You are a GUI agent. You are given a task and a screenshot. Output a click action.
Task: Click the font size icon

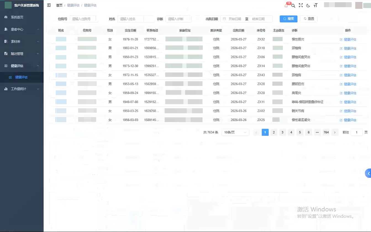[x=315, y=6]
